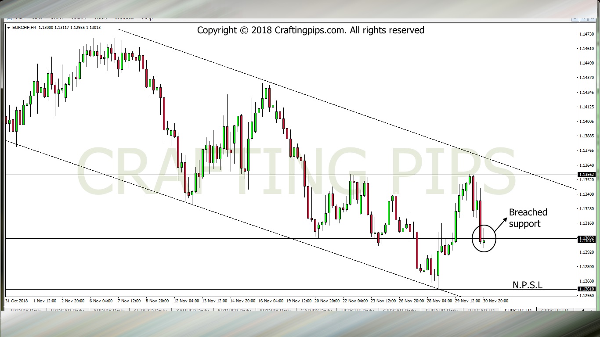Click the 1.14370 price scale label
This screenshot has height=337, width=600.
[x=587, y=78]
